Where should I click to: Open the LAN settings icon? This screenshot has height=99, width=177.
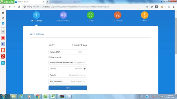click(118, 15)
